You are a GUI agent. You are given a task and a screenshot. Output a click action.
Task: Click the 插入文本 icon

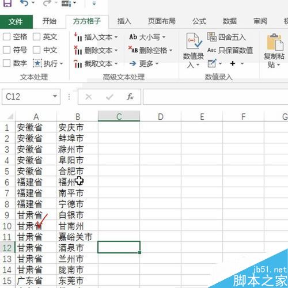pos(78,37)
